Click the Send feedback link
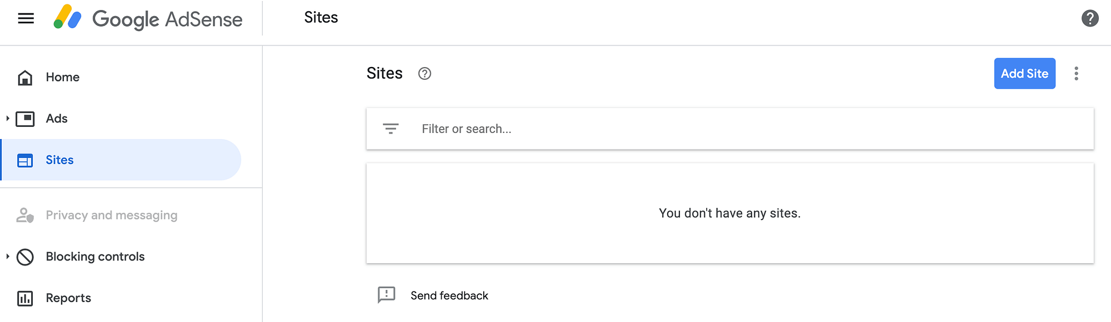This screenshot has width=1111, height=322. click(x=449, y=295)
